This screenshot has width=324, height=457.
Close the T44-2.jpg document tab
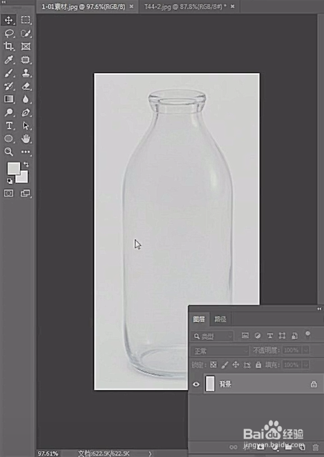(x=232, y=6)
